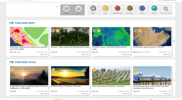Screen dimensions: 182x100
Task: Click wind badge on Bhutan map
Action: coord(53,31)
